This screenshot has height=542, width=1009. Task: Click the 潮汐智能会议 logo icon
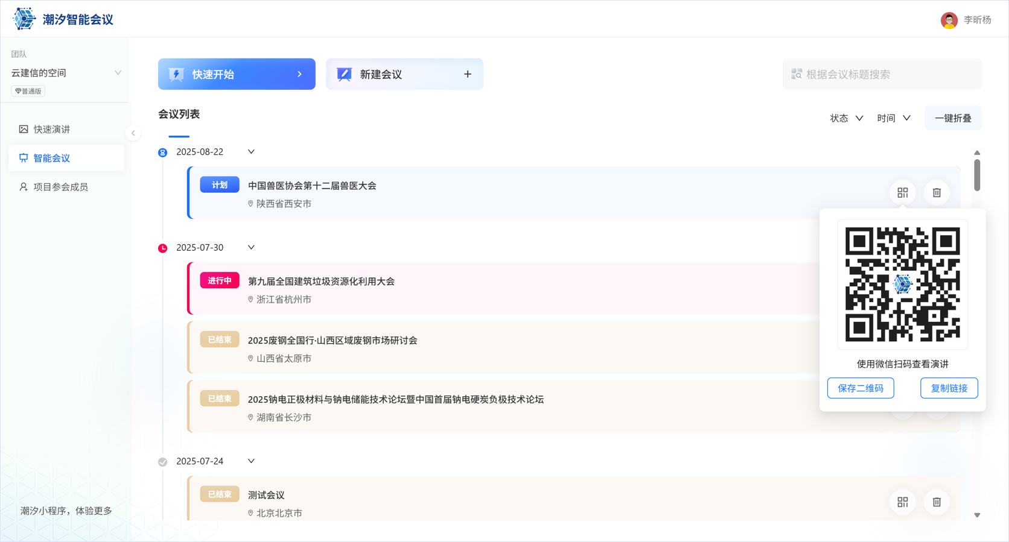pos(24,19)
